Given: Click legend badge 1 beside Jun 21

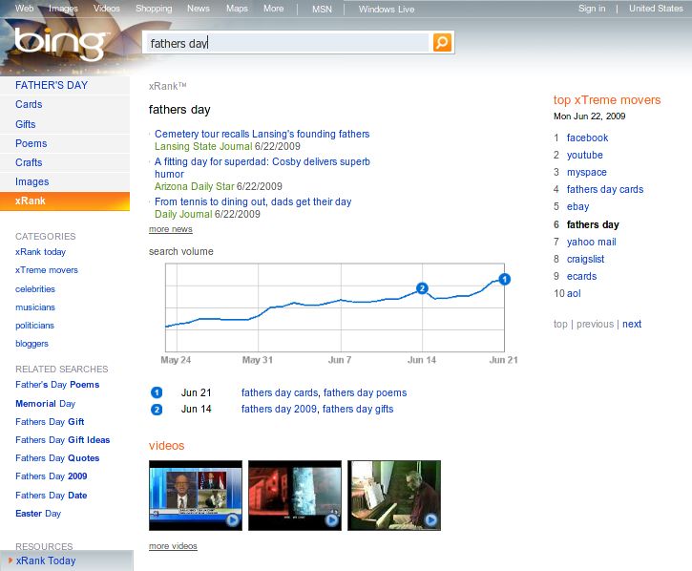Looking at the screenshot, I should (157, 392).
